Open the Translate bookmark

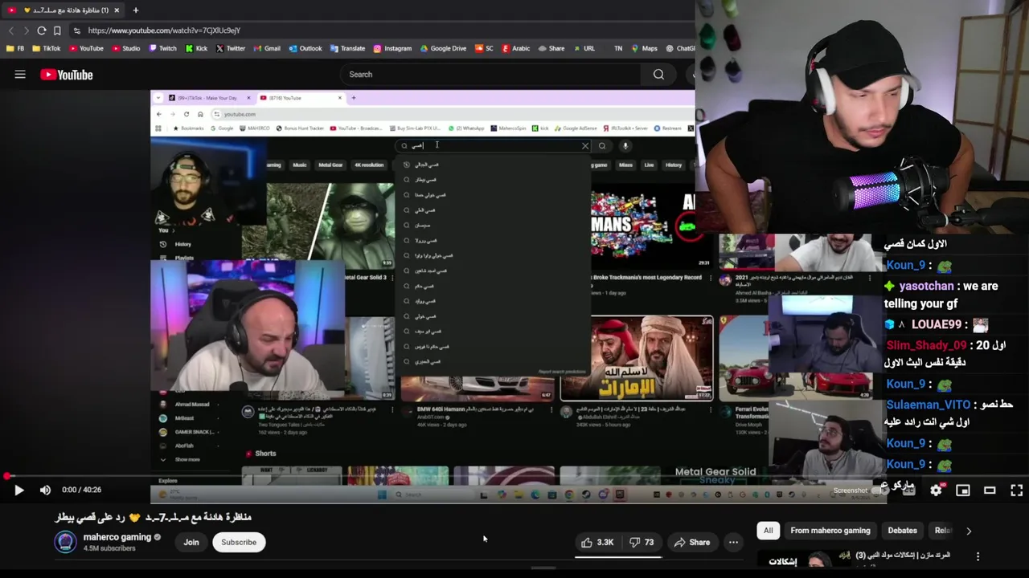pos(346,48)
